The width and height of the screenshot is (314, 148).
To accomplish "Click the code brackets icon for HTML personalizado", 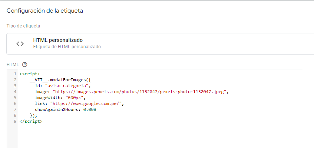I will [x=20, y=44].
